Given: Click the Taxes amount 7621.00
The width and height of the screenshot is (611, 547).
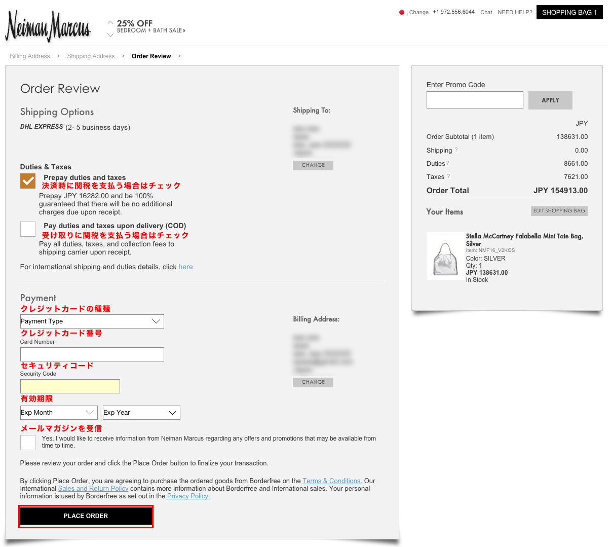Looking at the screenshot, I should (x=576, y=177).
